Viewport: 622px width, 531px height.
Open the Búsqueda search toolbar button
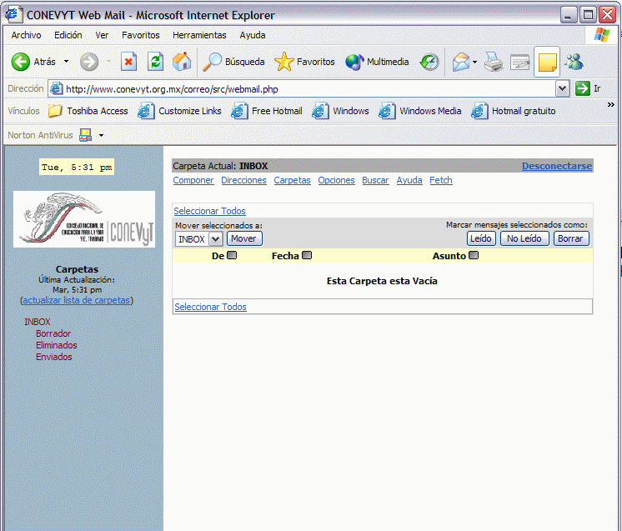(x=234, y=62)
